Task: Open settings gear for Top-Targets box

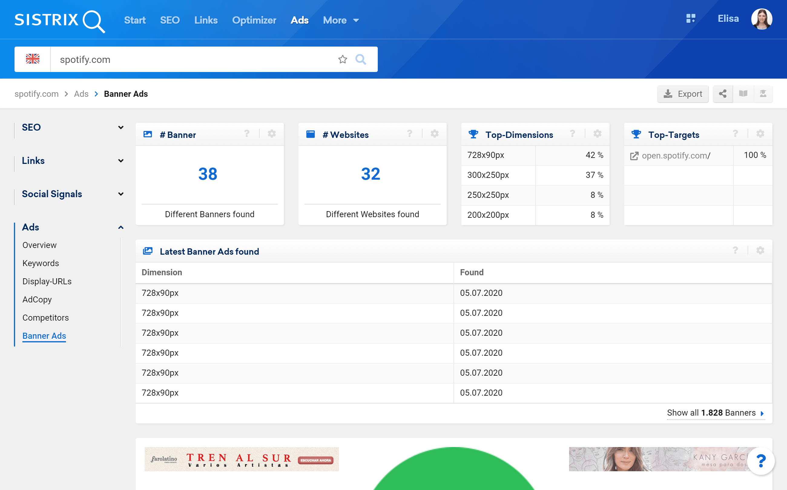Action: [760, 133]
